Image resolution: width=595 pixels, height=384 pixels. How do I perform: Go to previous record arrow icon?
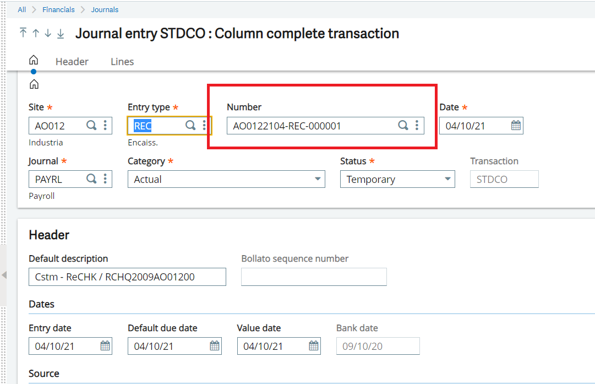[x=36, y=33]
